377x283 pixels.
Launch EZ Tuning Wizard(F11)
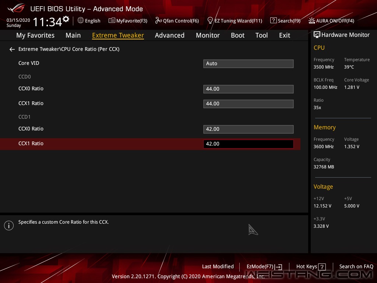235,21
